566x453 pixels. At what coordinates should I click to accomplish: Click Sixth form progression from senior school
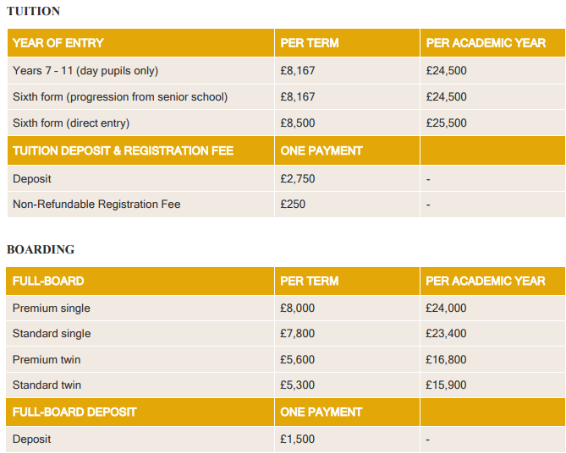(120, 97)
